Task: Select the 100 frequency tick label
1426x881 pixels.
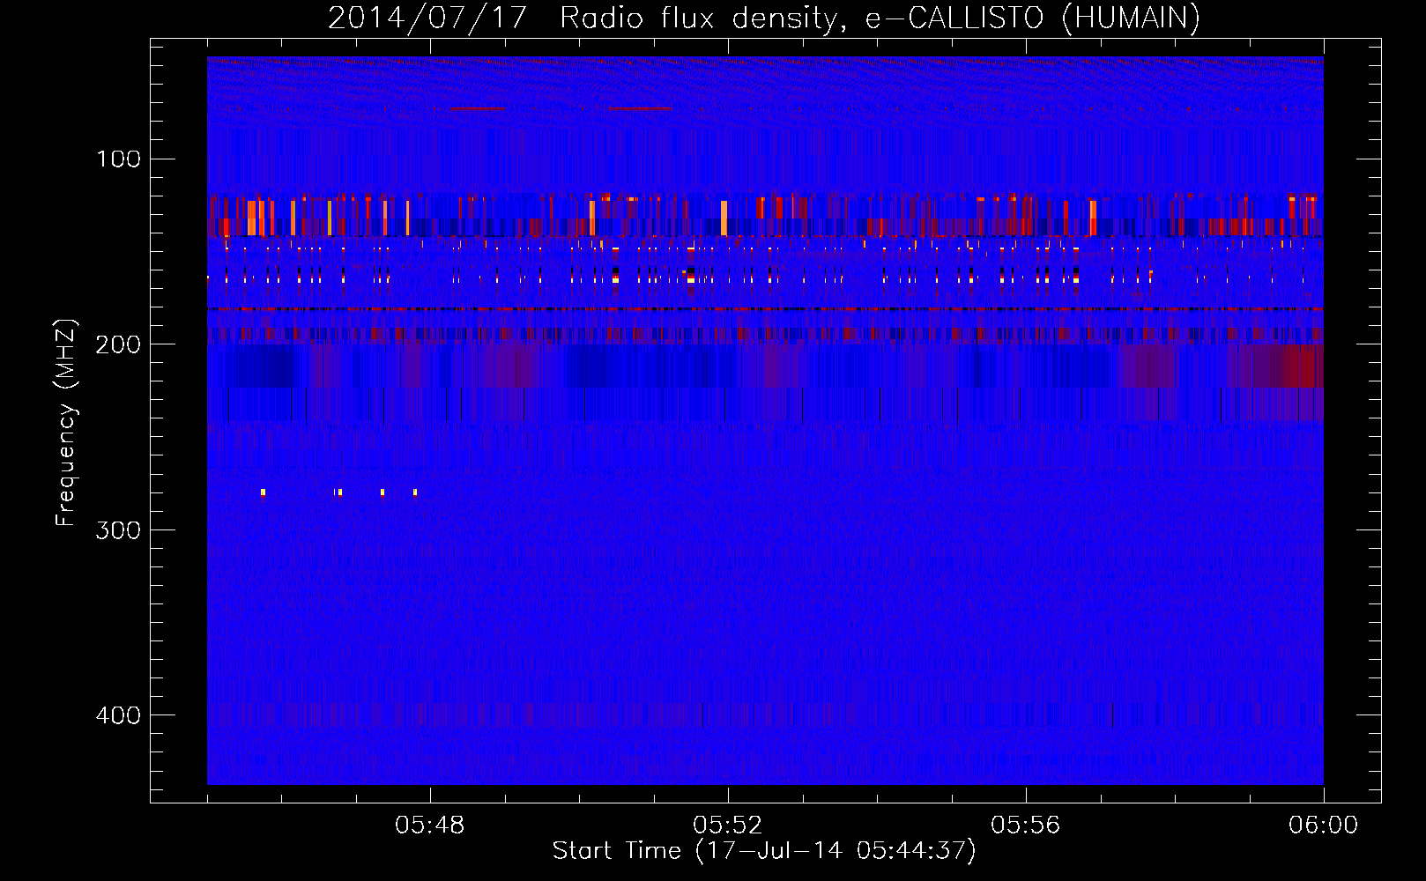Action: (119, 159)
